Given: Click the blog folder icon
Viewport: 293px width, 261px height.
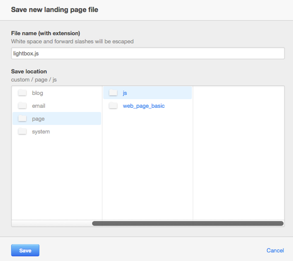Looking at the screenshot, I should [x=22, y=93].
